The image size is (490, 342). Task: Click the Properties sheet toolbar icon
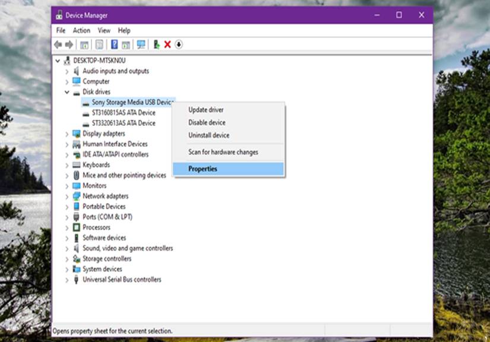pyautogui.click(x=99, y=45)
